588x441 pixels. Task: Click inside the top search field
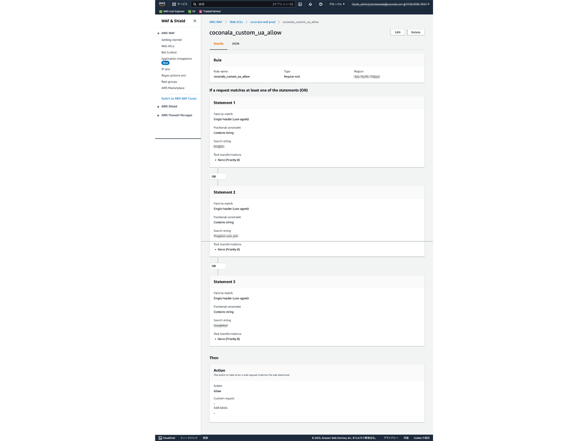(x=244, y=4)
